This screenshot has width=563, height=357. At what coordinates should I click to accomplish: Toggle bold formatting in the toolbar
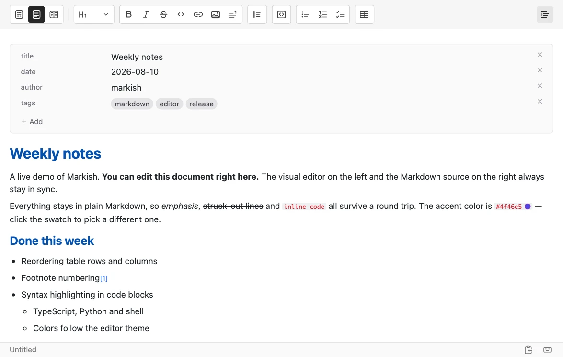coord(128,14)
